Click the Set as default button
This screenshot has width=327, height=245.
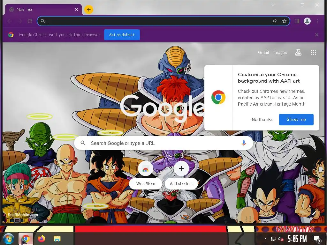click(122, 34)
